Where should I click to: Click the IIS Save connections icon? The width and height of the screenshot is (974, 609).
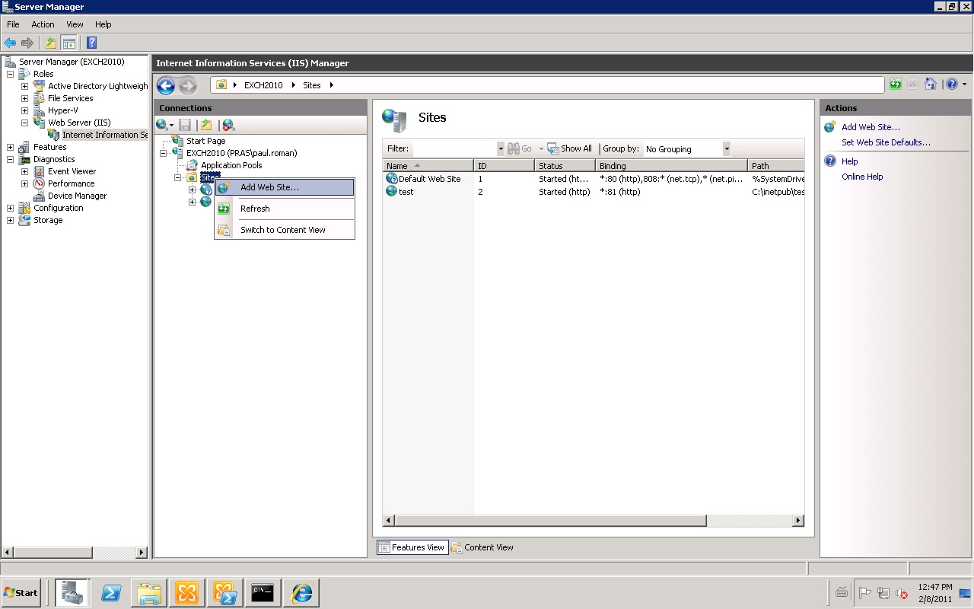click(x=185, y=125)
